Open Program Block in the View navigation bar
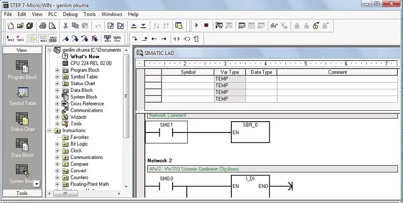403x203 pixels. 22,70
